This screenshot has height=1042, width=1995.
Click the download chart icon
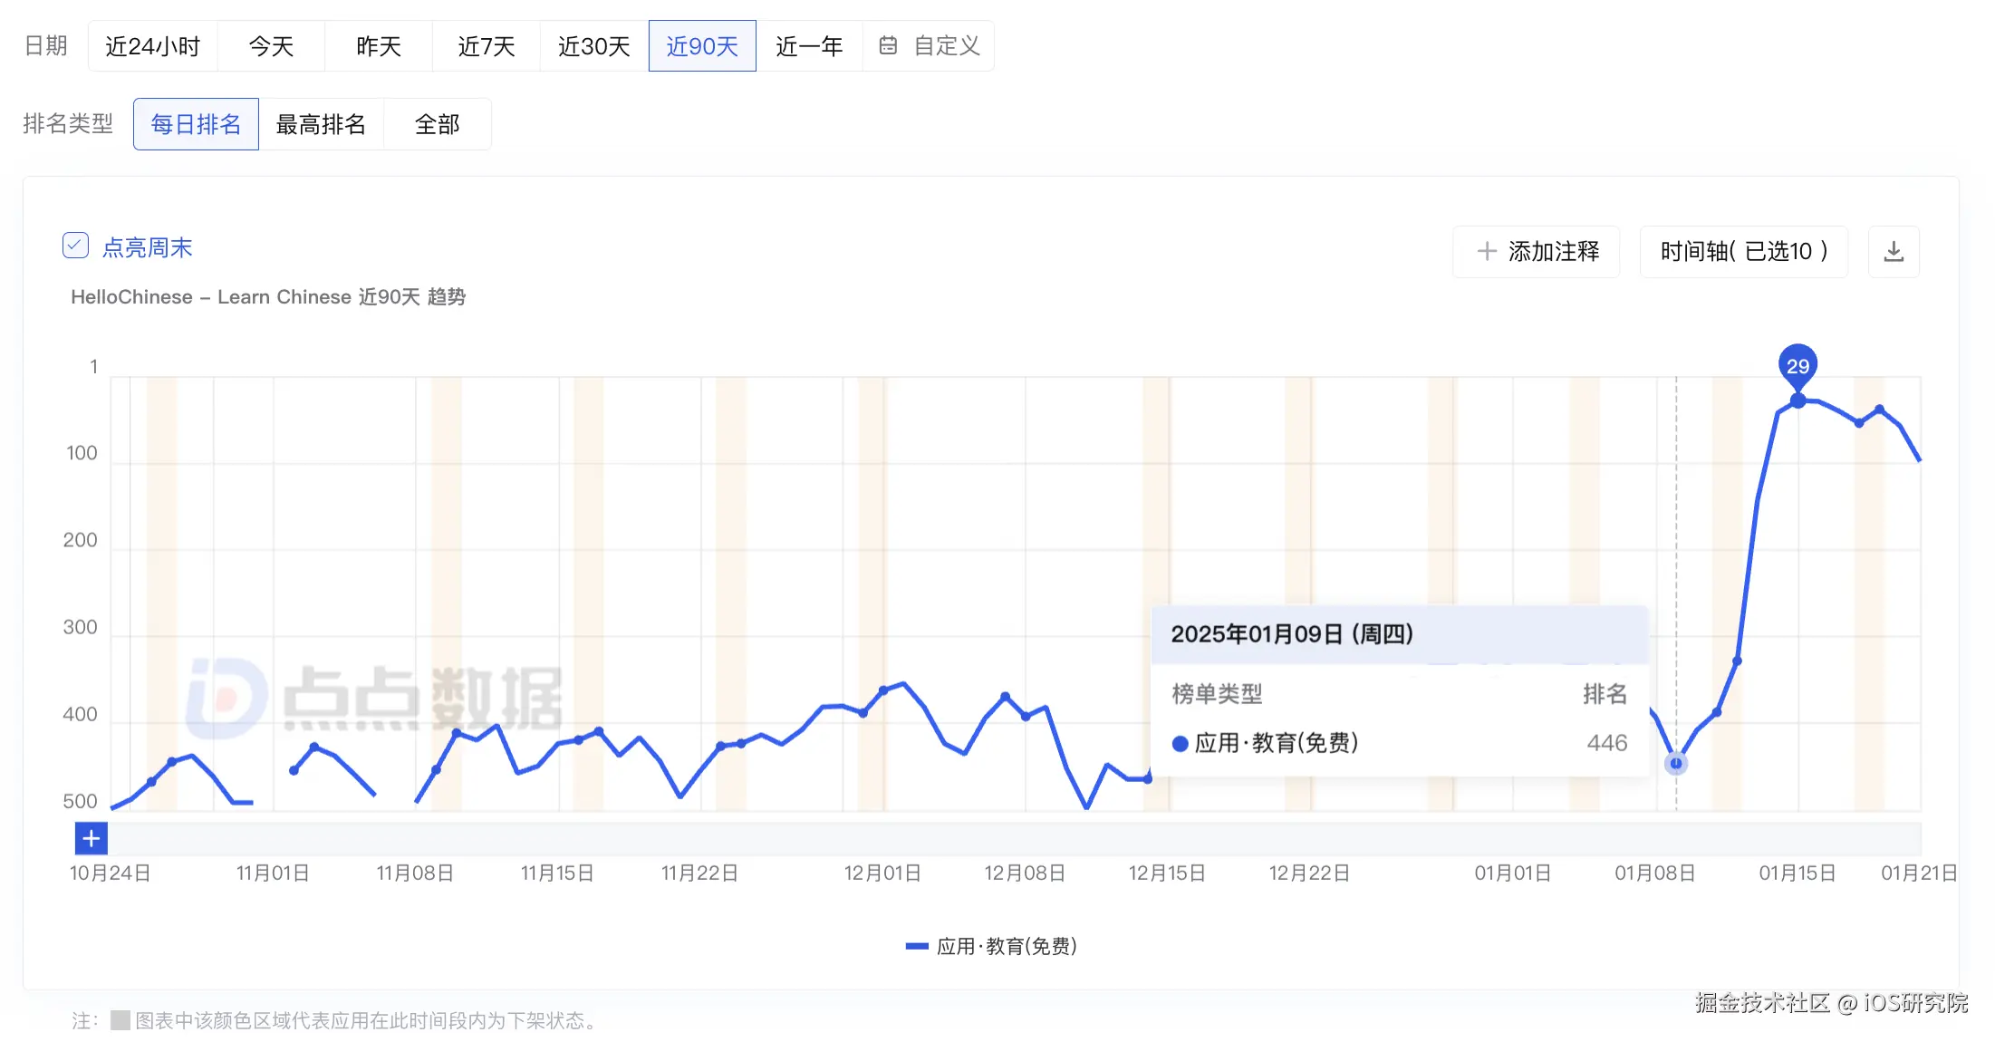[x=1894, y=252]
